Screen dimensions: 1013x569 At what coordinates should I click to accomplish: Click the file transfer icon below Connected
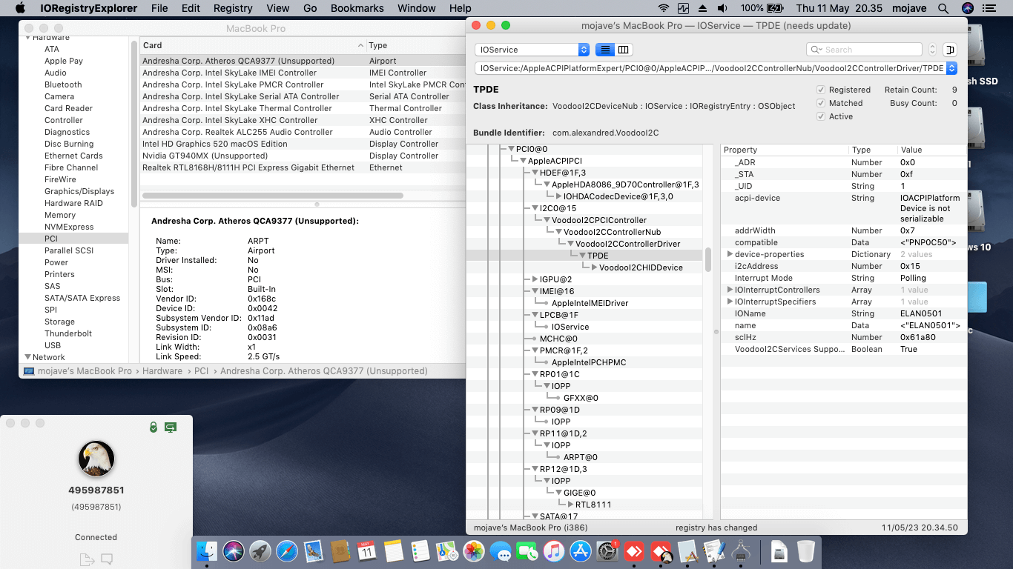pyautogui.click(x=86, y=559)
